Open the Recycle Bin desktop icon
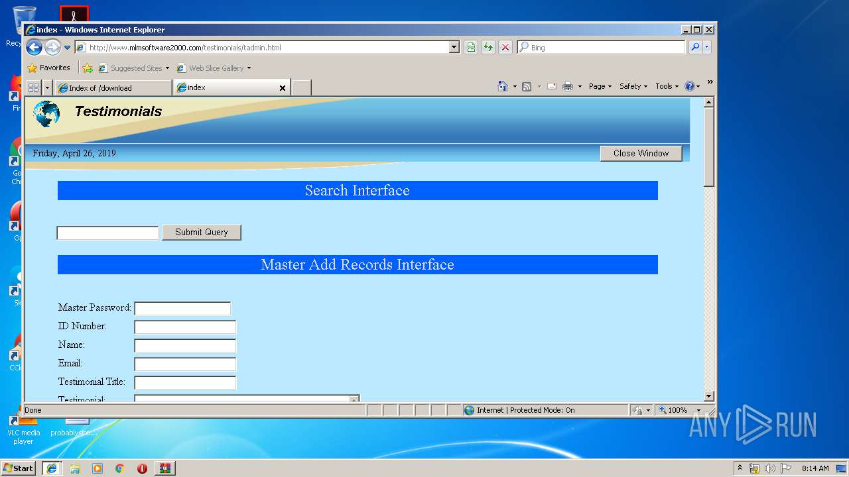Viewport: 849px width, 477px height. (23, 25)
